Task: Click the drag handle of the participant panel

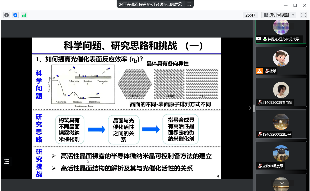Action: [254, 108]
